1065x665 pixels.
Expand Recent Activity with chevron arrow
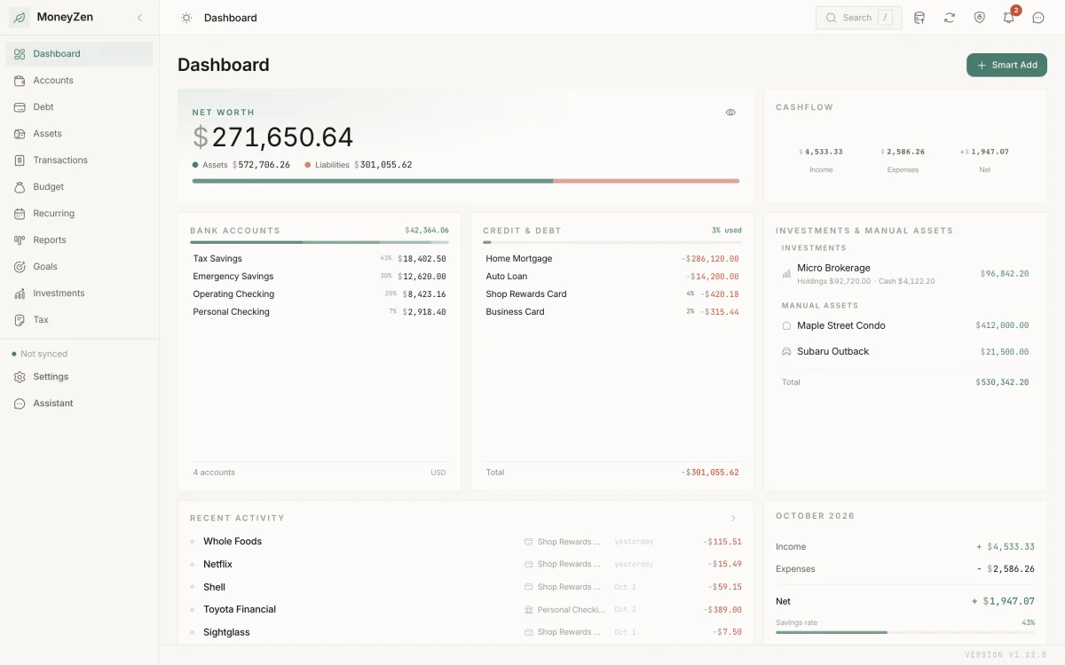tap(733, 518)
